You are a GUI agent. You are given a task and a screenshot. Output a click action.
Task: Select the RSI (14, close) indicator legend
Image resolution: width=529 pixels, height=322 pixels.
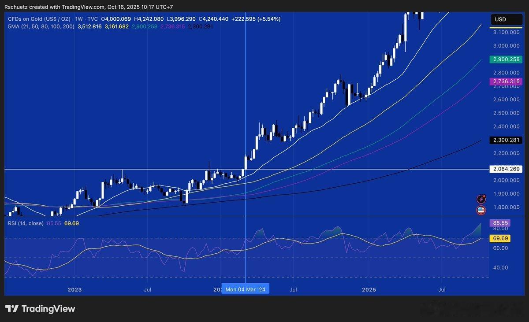coord(26,223)
